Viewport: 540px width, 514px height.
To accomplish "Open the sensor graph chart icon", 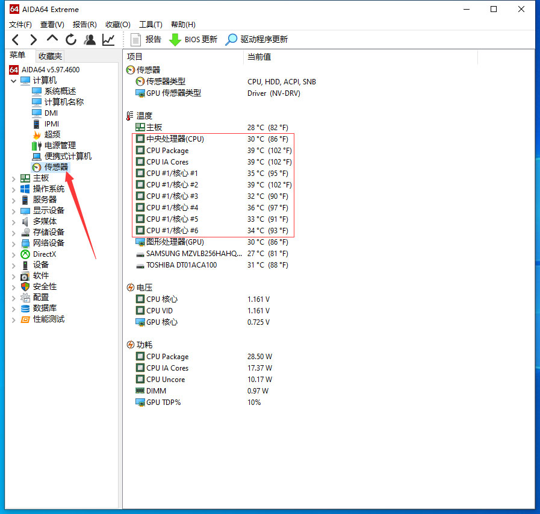I will (x=108, y=39).
